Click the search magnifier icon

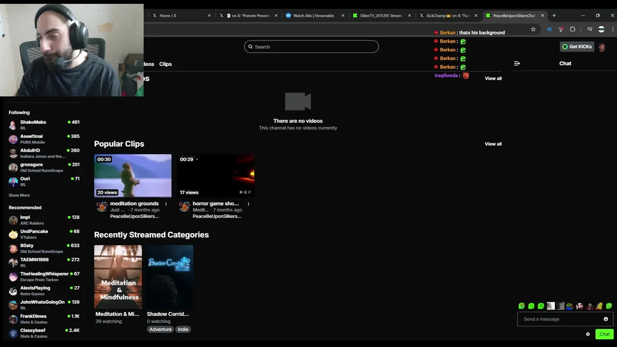pyautogui.click(x=250, y=47)
